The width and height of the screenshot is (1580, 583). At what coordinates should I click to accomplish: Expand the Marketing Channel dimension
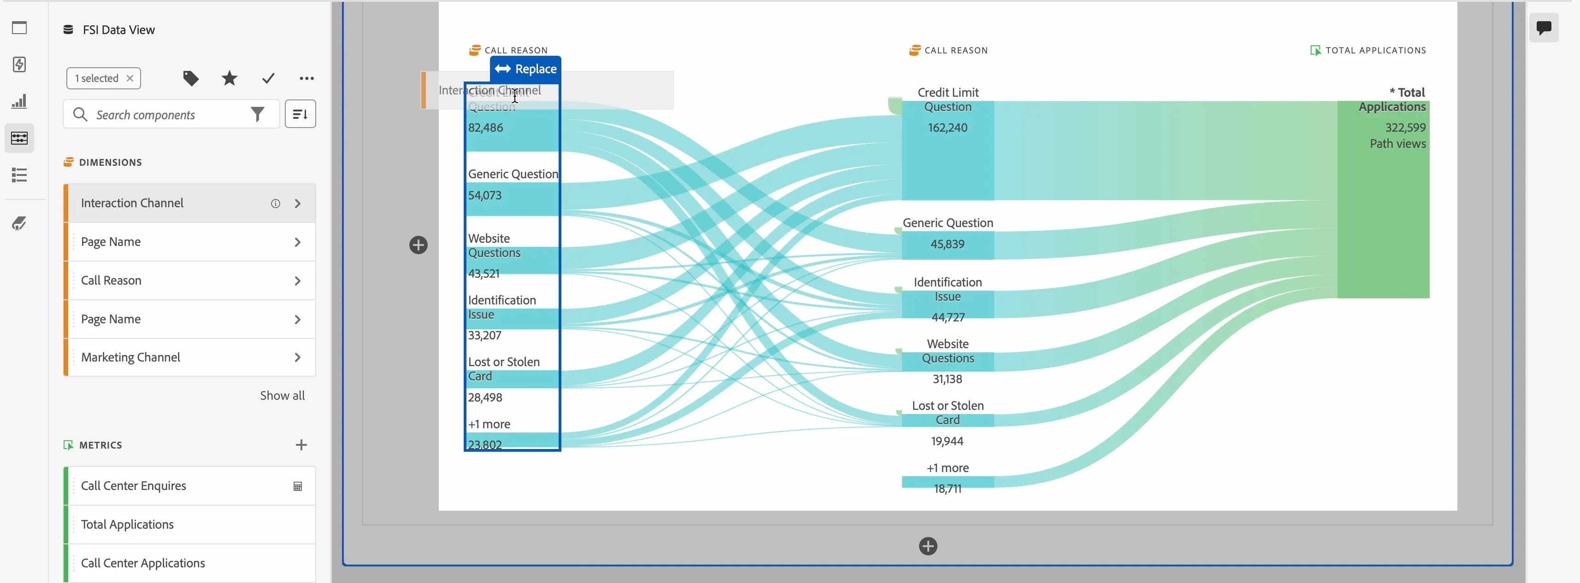tap(298, 357)
